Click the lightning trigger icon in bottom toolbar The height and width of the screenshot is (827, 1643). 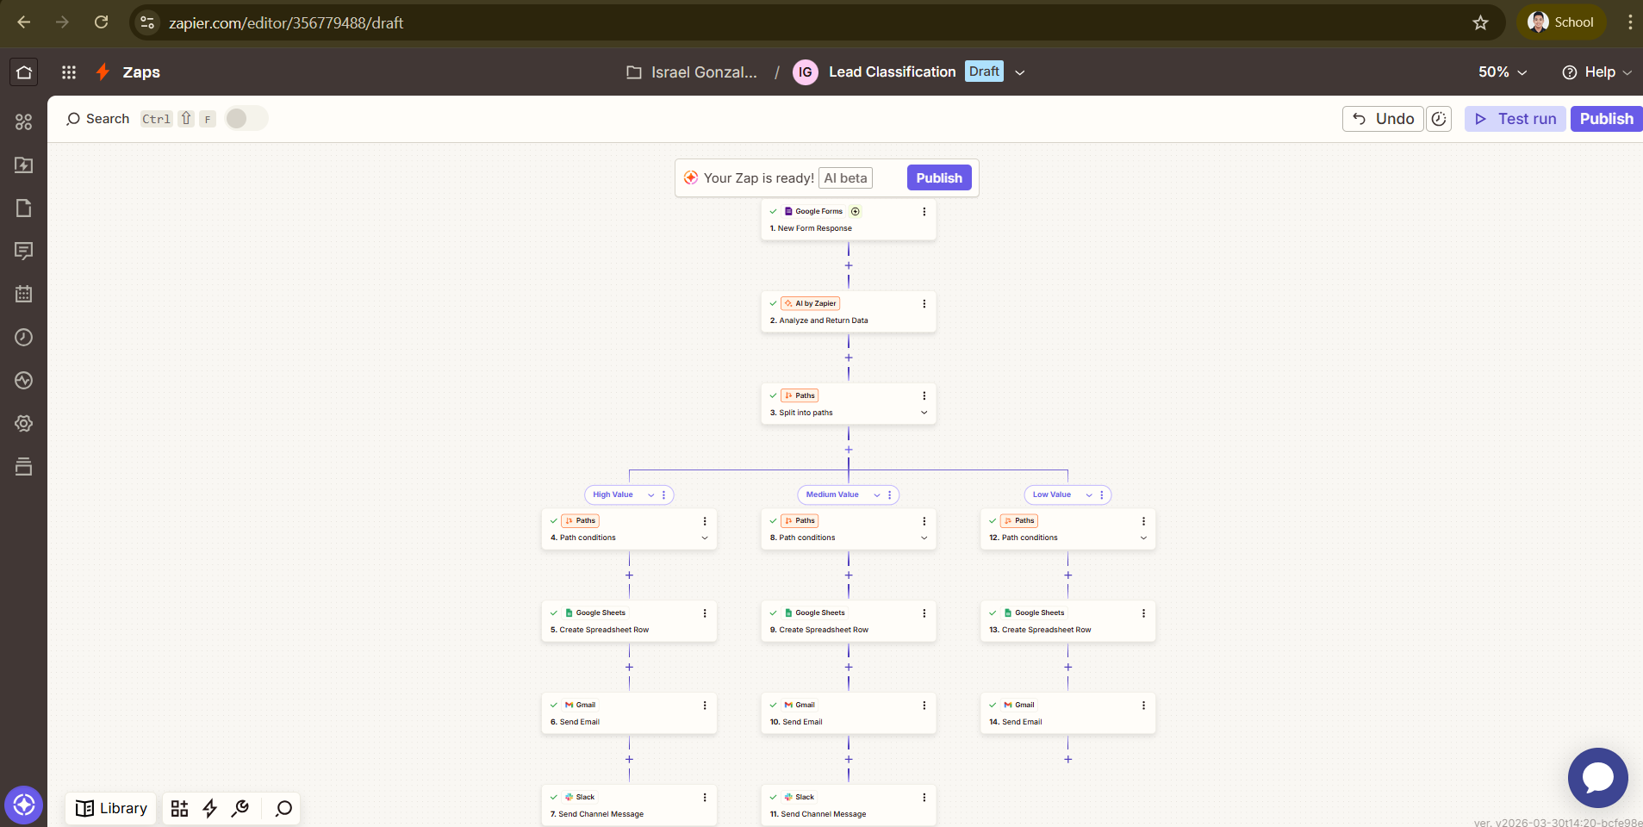[x=209, y=808]
